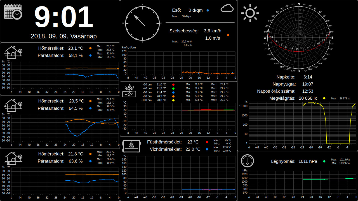Image resolution: width=358 pixels, height=201 pixels.
Task: Click the yellow dot in the -100 cm row
Action: tap(173, 100)
